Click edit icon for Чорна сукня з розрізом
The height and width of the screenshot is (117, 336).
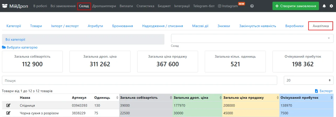[x=8, y=113]
